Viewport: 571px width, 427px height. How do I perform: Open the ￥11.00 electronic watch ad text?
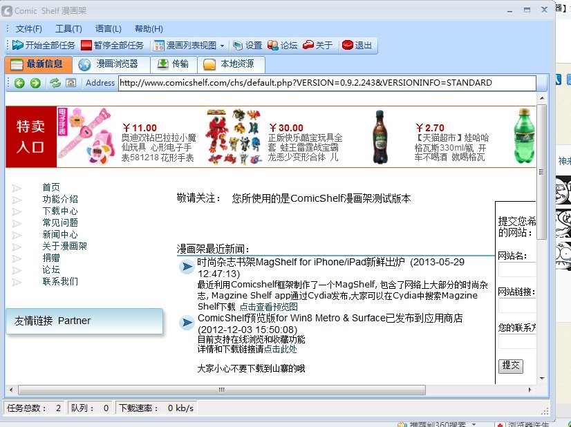coord(159,143)
